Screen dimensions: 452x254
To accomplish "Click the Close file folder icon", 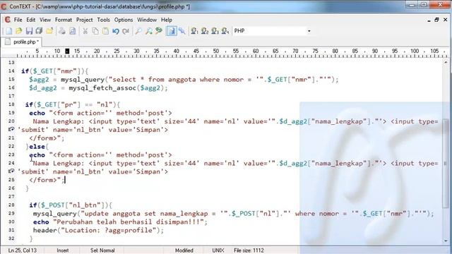I will tap(49, 31).
